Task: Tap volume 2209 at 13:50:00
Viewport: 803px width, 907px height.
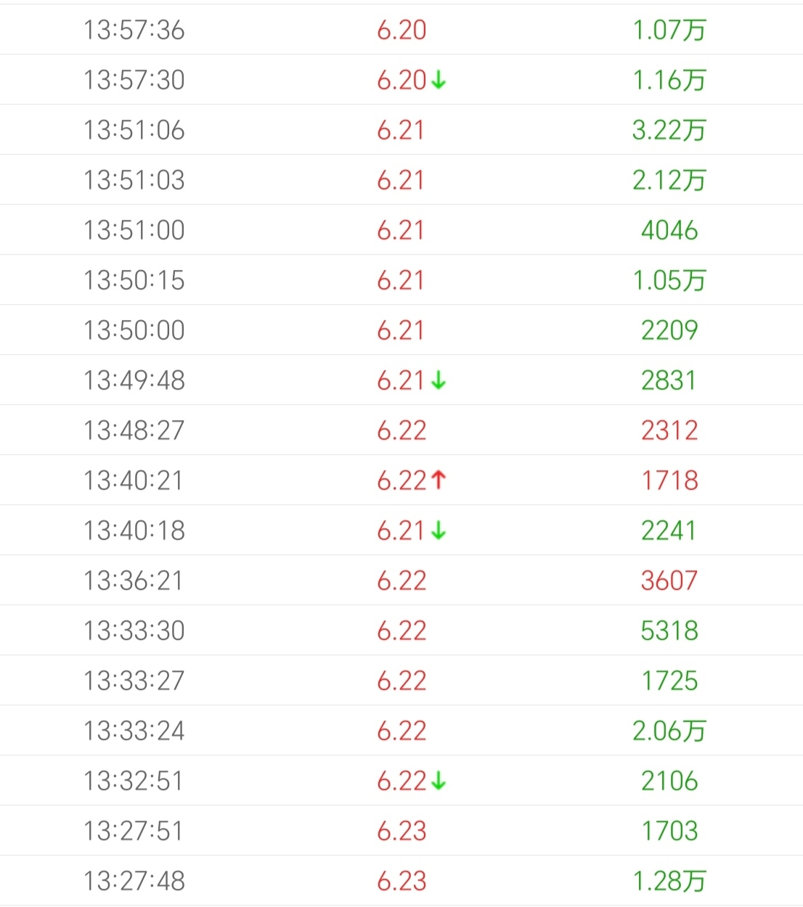Action: point(669,330)
